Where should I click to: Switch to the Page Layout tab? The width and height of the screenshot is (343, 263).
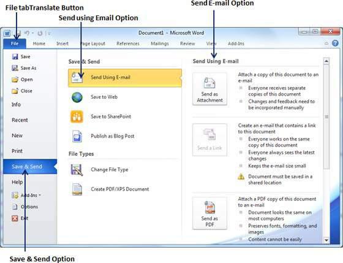pos(92,44)
